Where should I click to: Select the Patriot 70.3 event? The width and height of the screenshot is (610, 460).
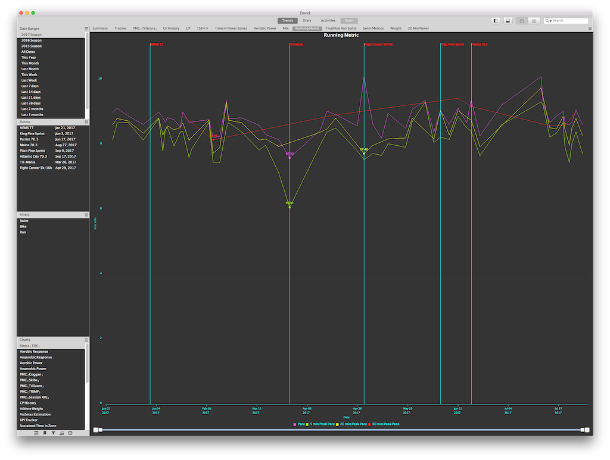click(x=52, y=139)
